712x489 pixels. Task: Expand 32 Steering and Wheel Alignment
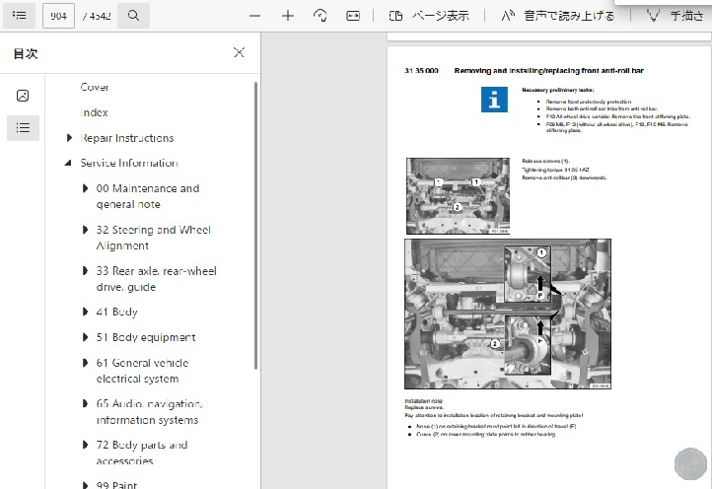pyautogui.click(x=85, y=230)
